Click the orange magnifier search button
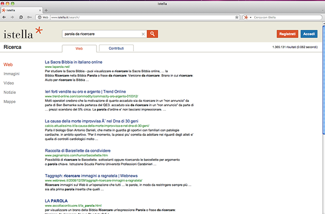The height and width of the screenshot is (214, 325). tap(152, 34)
